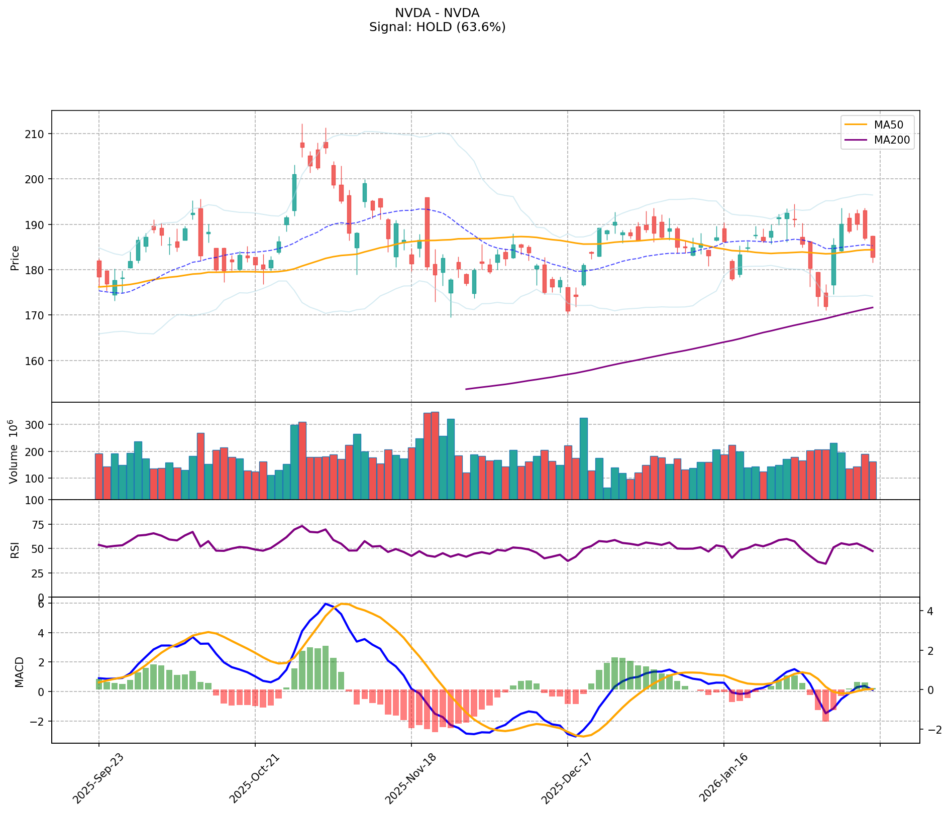Click the 75 tick on the RSI axis
The height and width of the screenshot is (813, 950).
38,525
